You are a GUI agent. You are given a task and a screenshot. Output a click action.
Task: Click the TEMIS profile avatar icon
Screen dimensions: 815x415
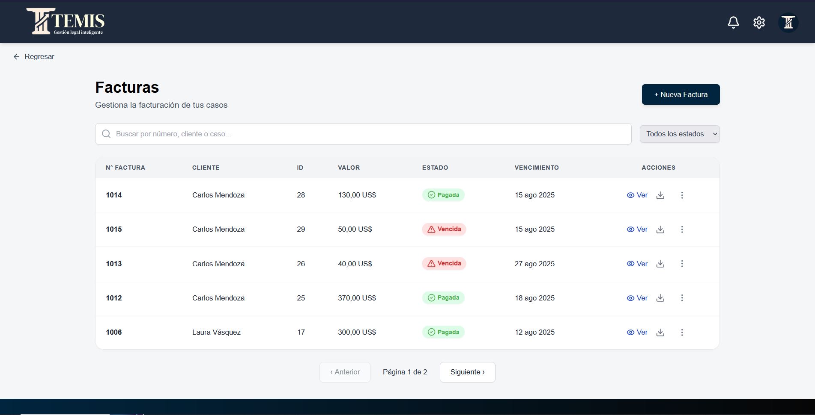click(788, 22)
